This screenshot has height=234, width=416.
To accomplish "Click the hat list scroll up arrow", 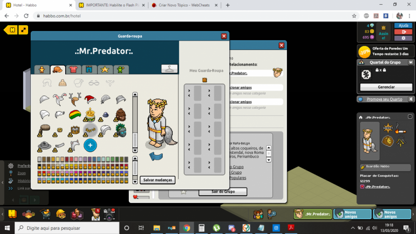I will 135,95.
